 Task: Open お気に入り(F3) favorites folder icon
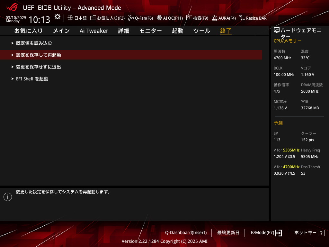coord(93,18)
